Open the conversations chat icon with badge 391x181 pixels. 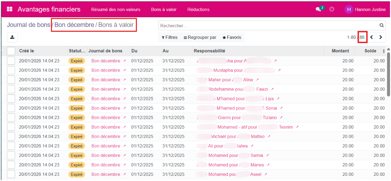click(319, 9)
